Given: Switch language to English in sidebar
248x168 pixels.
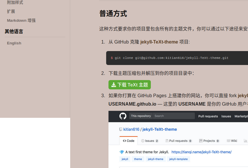Looking at the screenshot, I should [x=14, y=43].
